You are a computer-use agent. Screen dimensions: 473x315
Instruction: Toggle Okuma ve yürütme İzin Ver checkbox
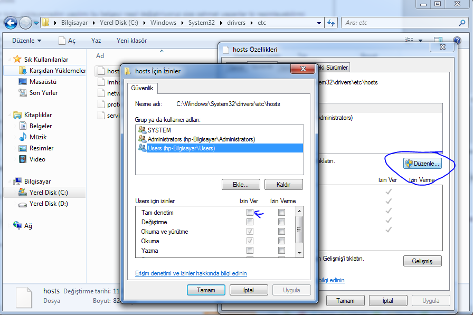tap(250, 232)
